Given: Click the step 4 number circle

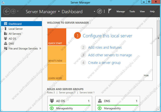Looking at the screenshot, I should coord(83,63).
